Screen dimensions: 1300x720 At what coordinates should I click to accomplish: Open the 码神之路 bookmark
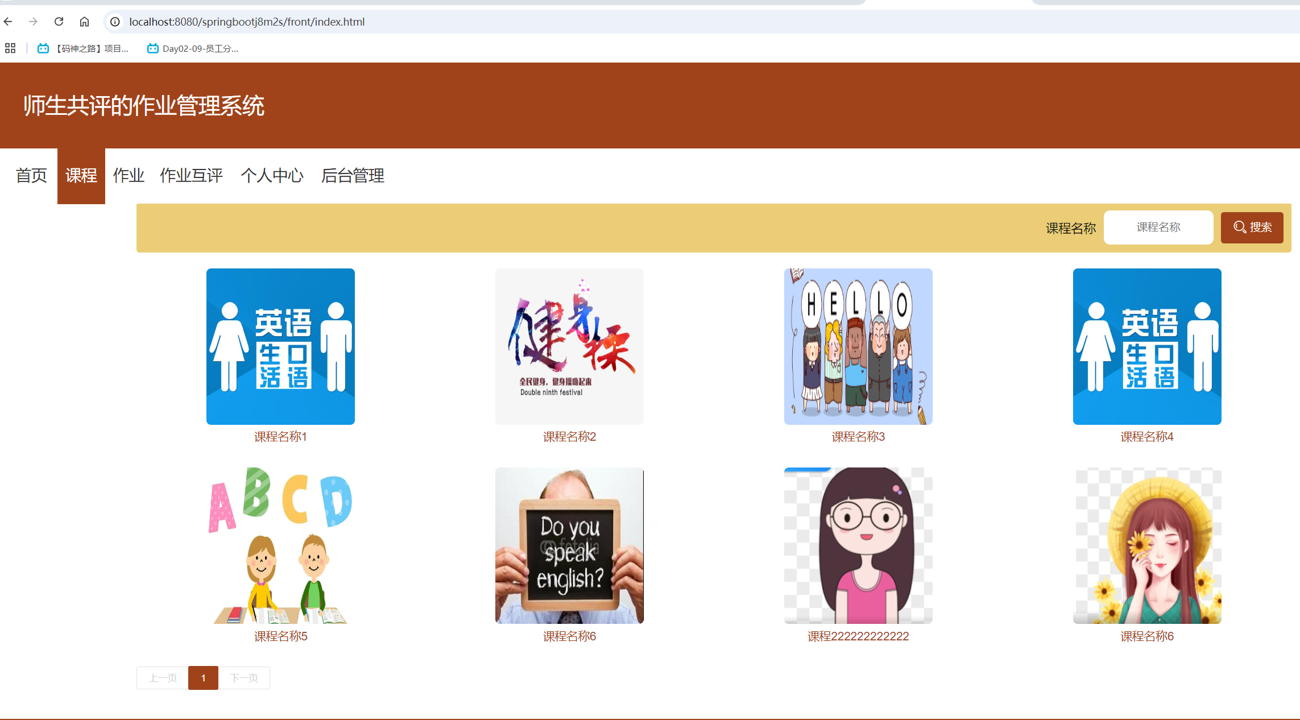pyautogui.click(x=84, y=48)
